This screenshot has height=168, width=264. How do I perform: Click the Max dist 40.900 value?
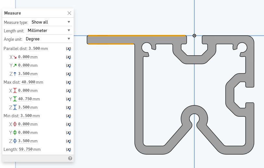point(28,82)
